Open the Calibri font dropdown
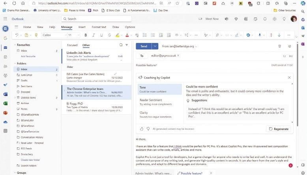 [54, 35]
